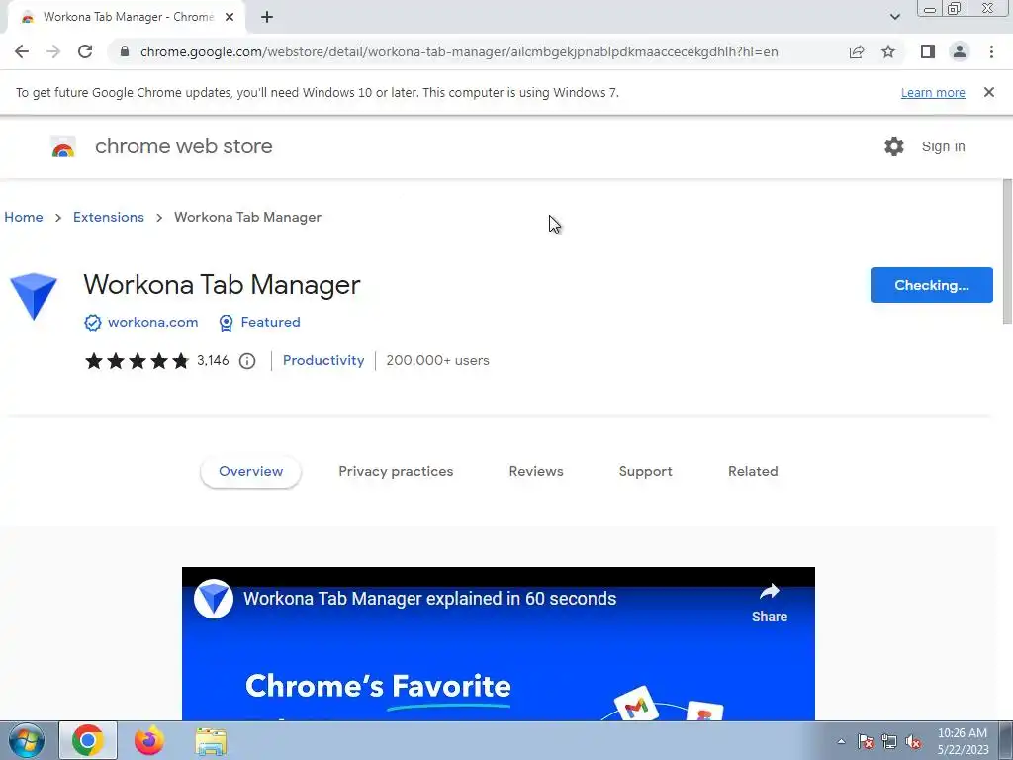Click the Featured label
Screen dimensions: 1013x760
[271, 322]
